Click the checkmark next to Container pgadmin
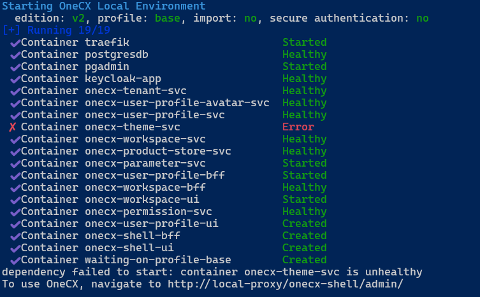Viewport: 480px width, 297px height. (x=15, y=67)
